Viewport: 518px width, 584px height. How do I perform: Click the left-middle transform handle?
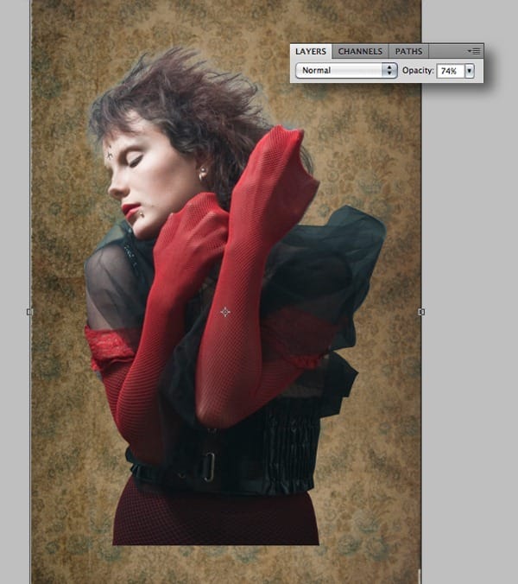(x=29, y=312)
